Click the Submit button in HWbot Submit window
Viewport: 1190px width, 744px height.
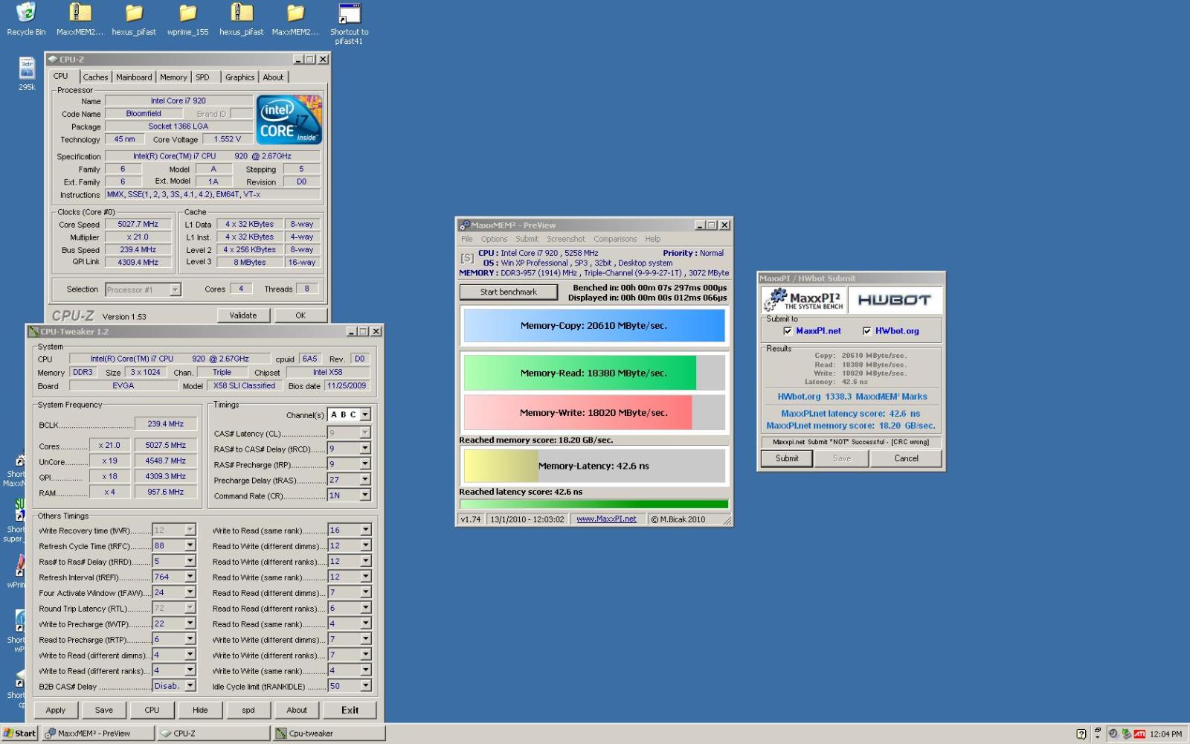pyautogui.click(x=787, y=458)
